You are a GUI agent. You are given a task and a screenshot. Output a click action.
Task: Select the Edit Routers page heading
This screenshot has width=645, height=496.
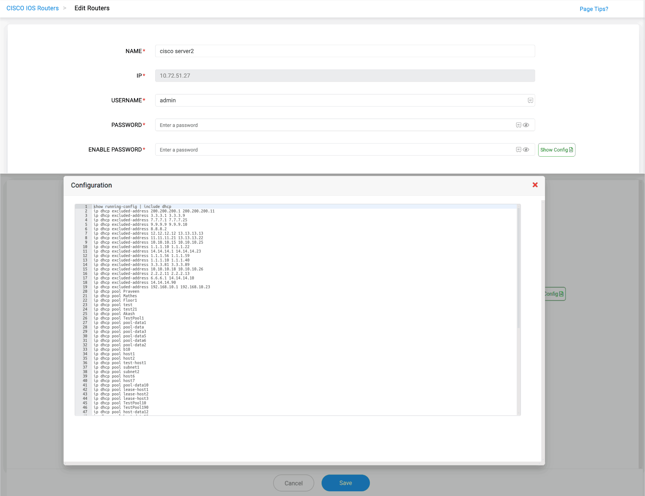point(92,8)
